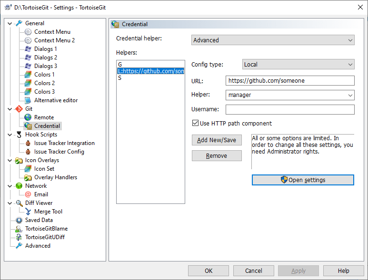The height and width of the screenshot is (280, 368).
Task: Open the Credential helper dropdown
Action: [273, 40]
